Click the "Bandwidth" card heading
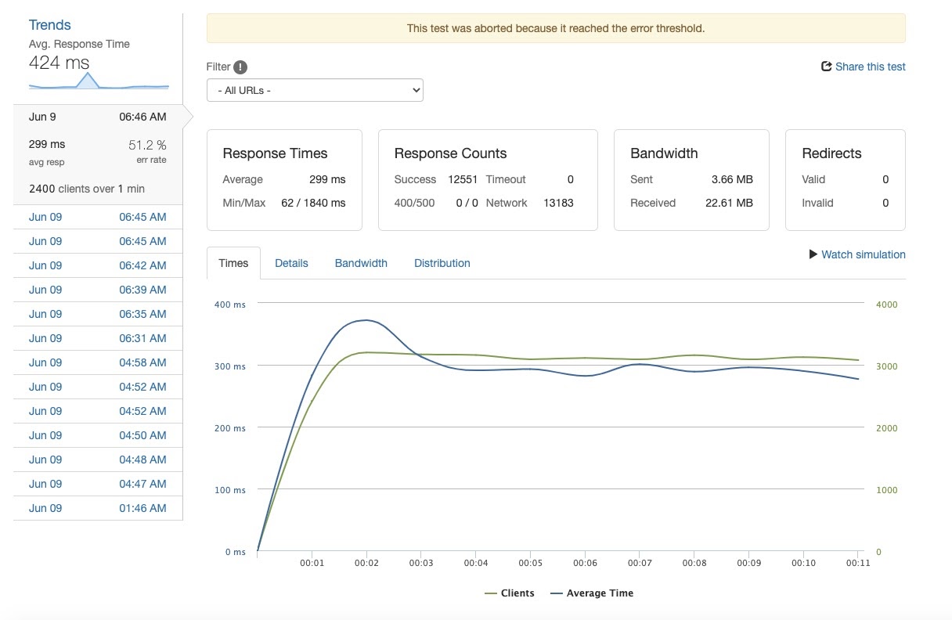This screenshot has height=620, width=952. [x=664, y=153]
